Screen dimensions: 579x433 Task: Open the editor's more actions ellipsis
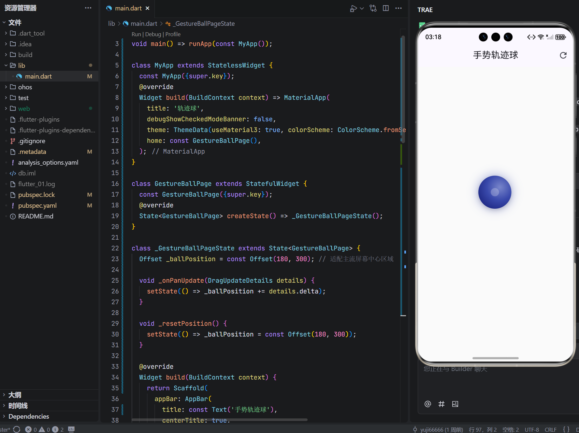pos(398,8)
